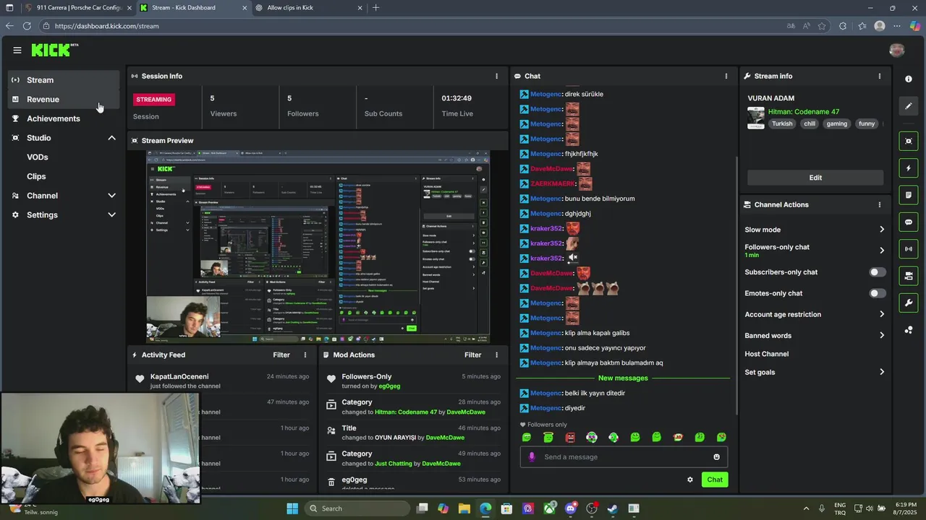
Task: Expand the Channel section in sidebar
Action: (112, 196)
